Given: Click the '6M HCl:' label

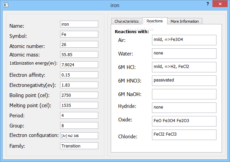Looking at the screenshot, I should coord(127,67).
